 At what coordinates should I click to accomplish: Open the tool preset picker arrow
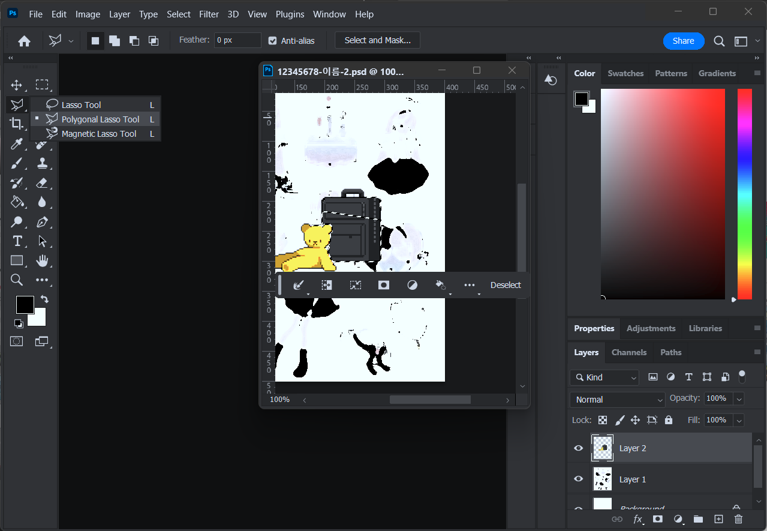(x=71, y=41)
